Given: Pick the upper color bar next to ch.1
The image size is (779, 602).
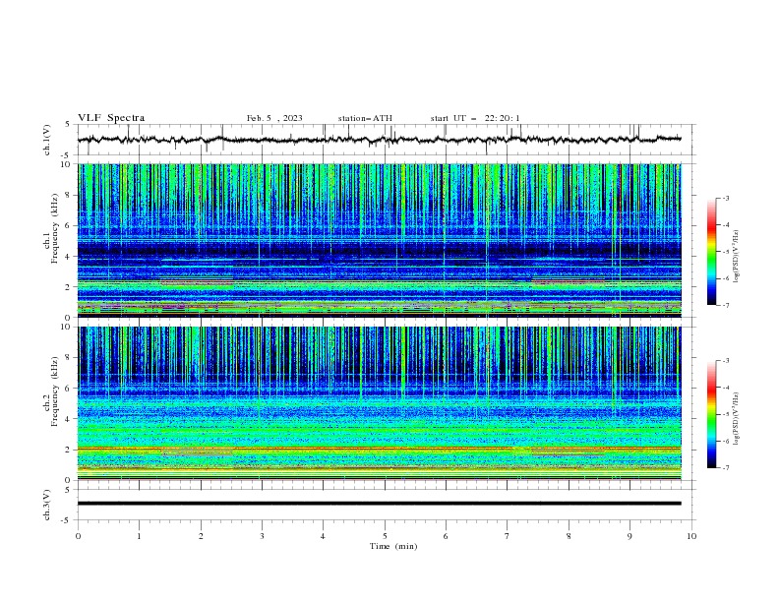Looking at the screenshot, I should click(x=712, y=252).
